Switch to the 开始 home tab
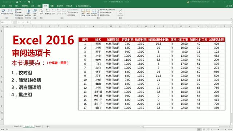 point(10,6)
